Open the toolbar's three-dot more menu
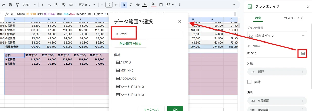312x111 pixels. (179, 5)
